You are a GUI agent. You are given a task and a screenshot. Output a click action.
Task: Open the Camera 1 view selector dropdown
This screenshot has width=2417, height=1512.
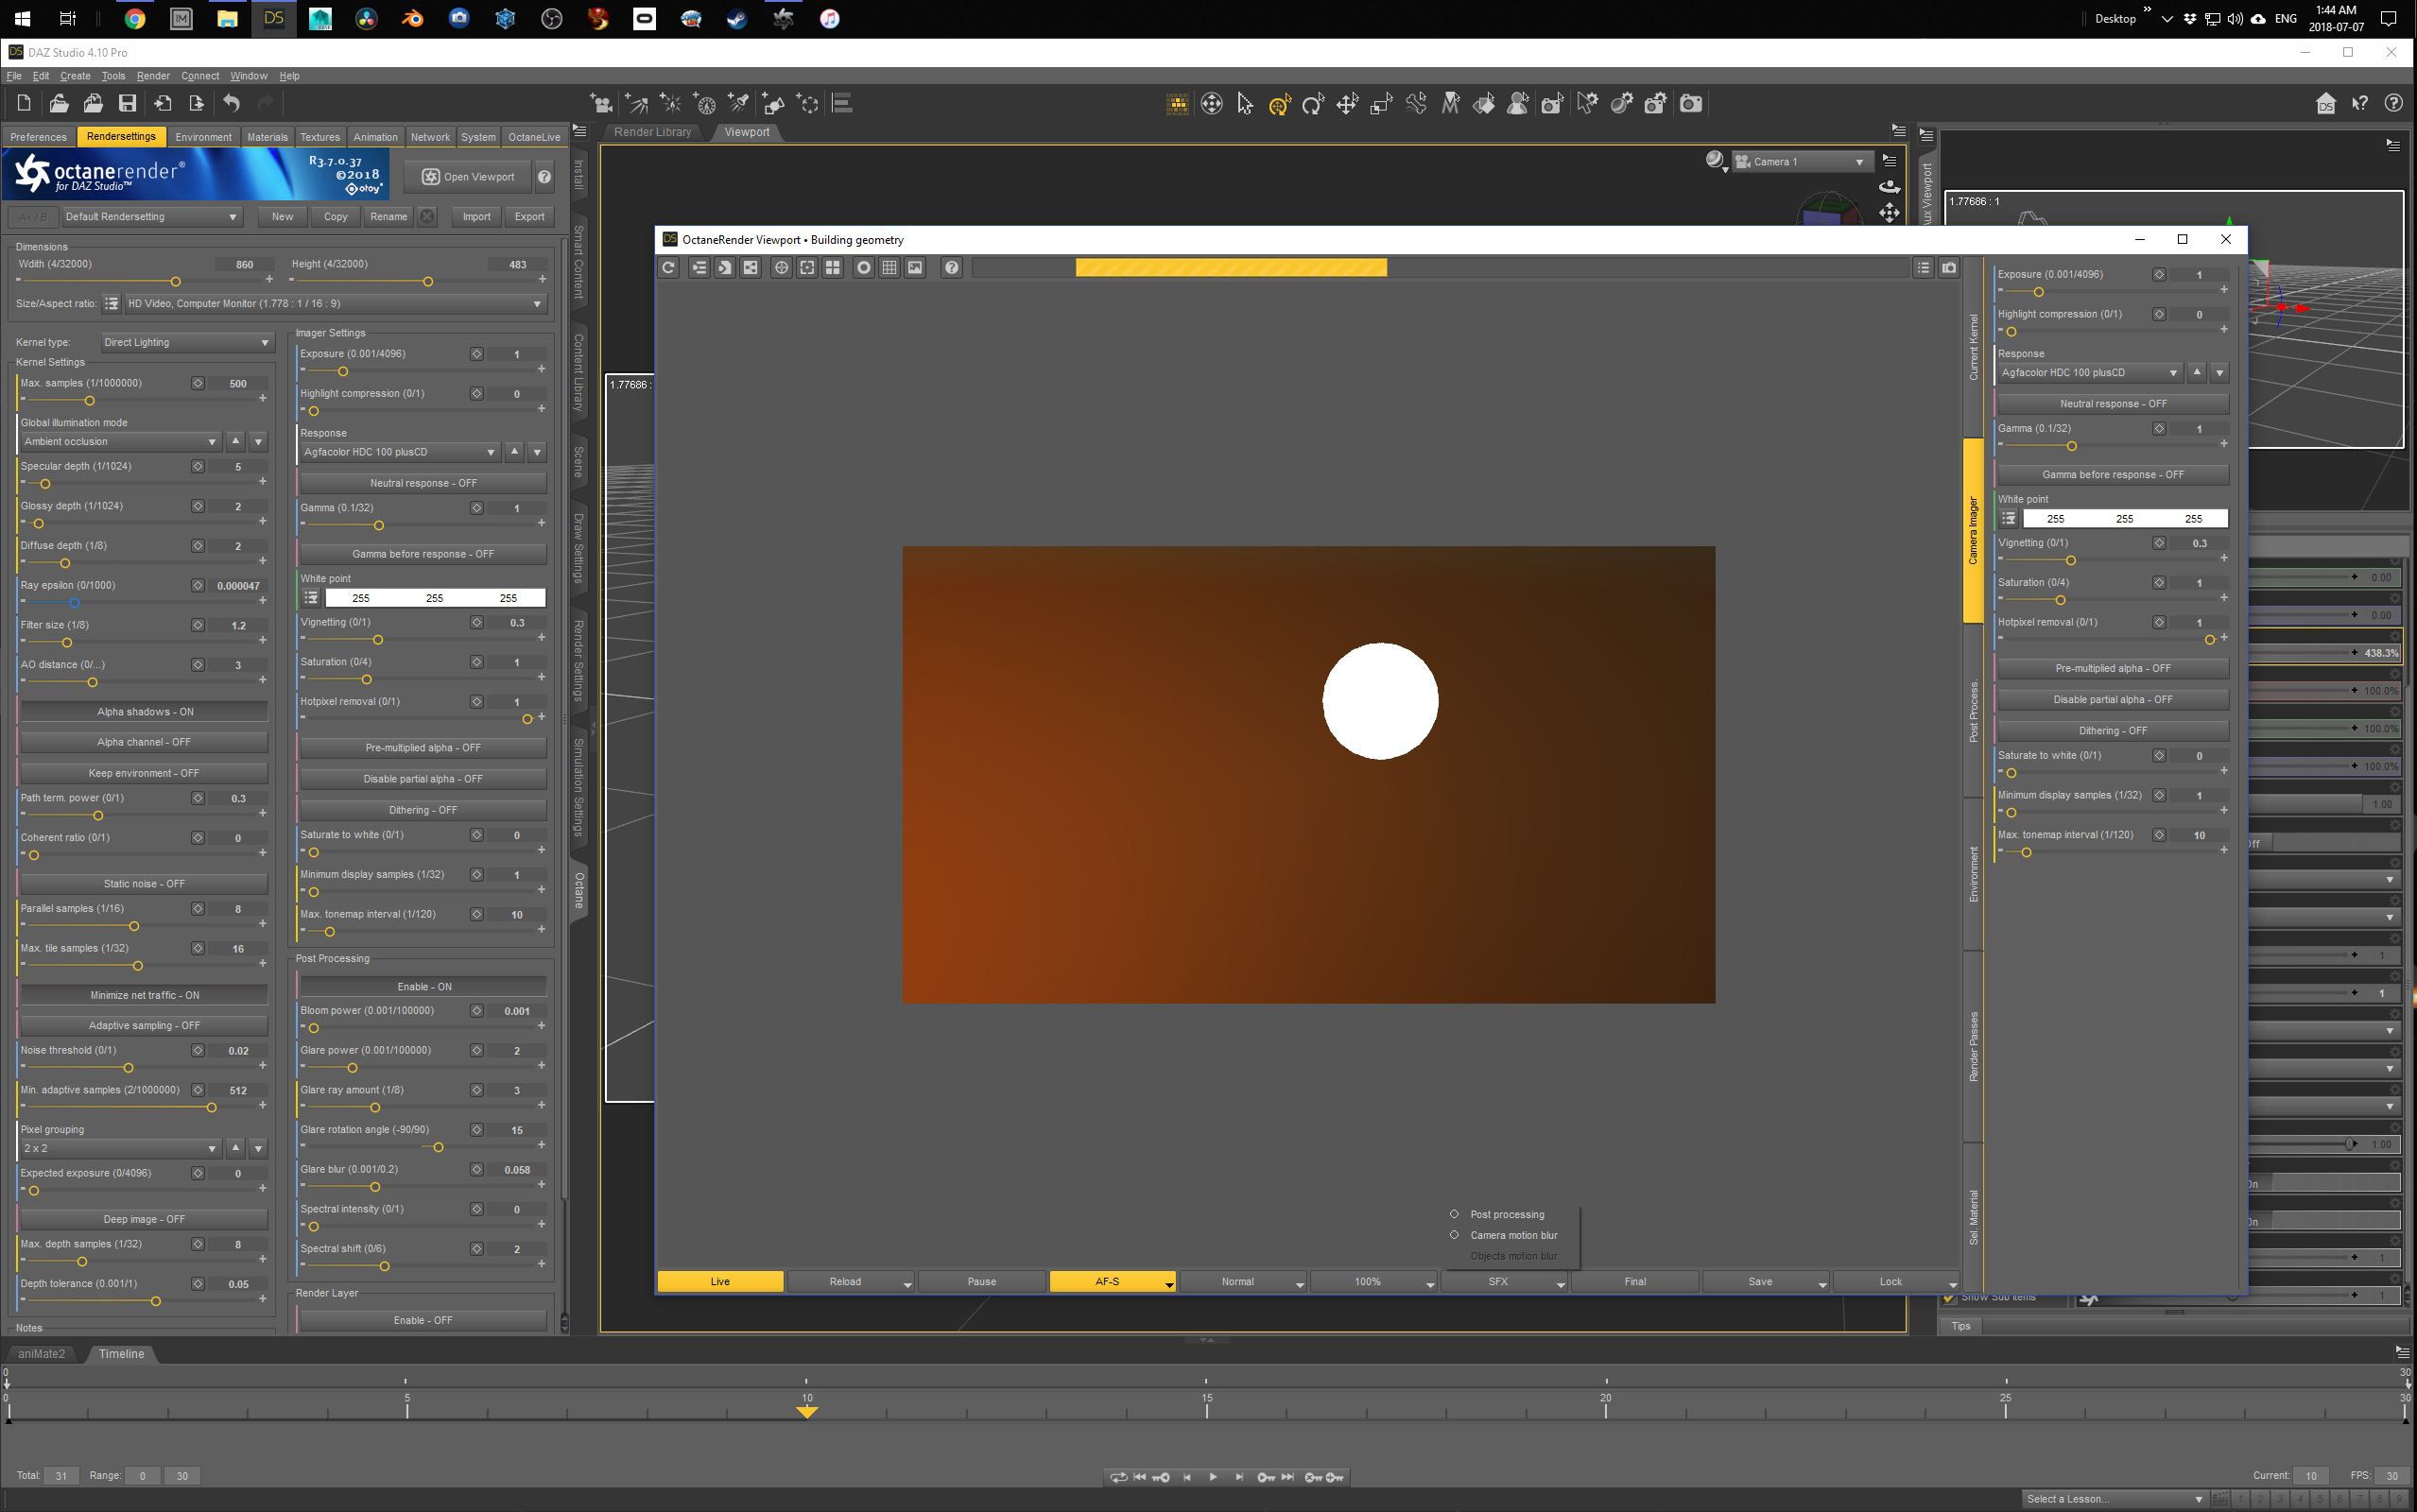(x=1801, y=162)
